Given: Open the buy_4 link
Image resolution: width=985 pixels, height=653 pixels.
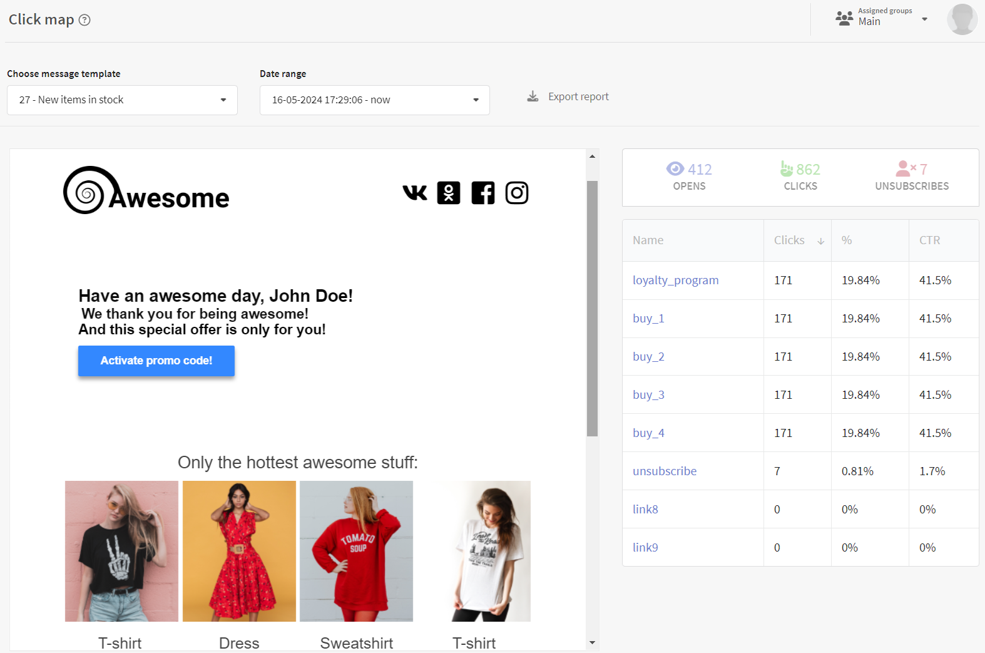Looking at the screenshot, I should [x=648, y=433].
